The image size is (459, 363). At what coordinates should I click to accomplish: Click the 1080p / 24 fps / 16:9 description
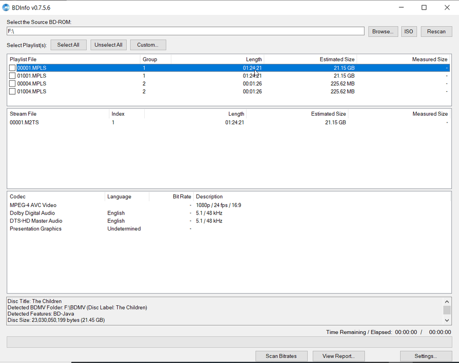(218, 205)
